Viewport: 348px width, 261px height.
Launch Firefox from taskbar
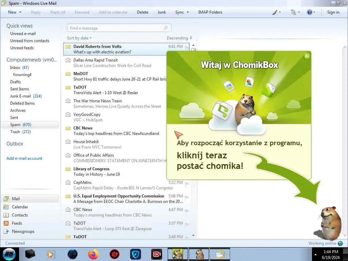tap(93, 254)
